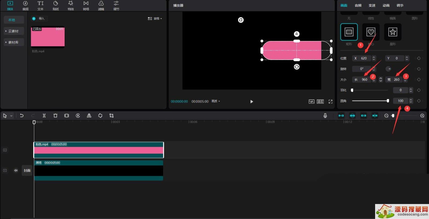Open the 转场 transitions panel
The image size is (429, 219).
[86, 6]
